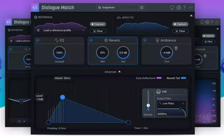Screen dimensions: 224x139
Task: Click the dimmed iZotope squiggle icon at header right
Action: [191, 7]
